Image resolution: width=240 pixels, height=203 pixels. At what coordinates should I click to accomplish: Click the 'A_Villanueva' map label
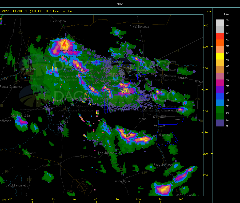[x=139, y=27]
